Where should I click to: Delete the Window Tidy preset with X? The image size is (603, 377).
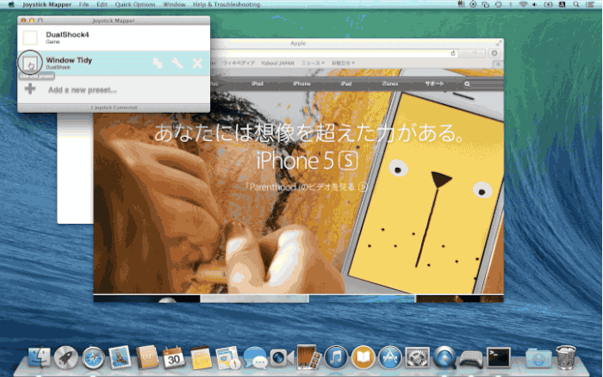197,63
